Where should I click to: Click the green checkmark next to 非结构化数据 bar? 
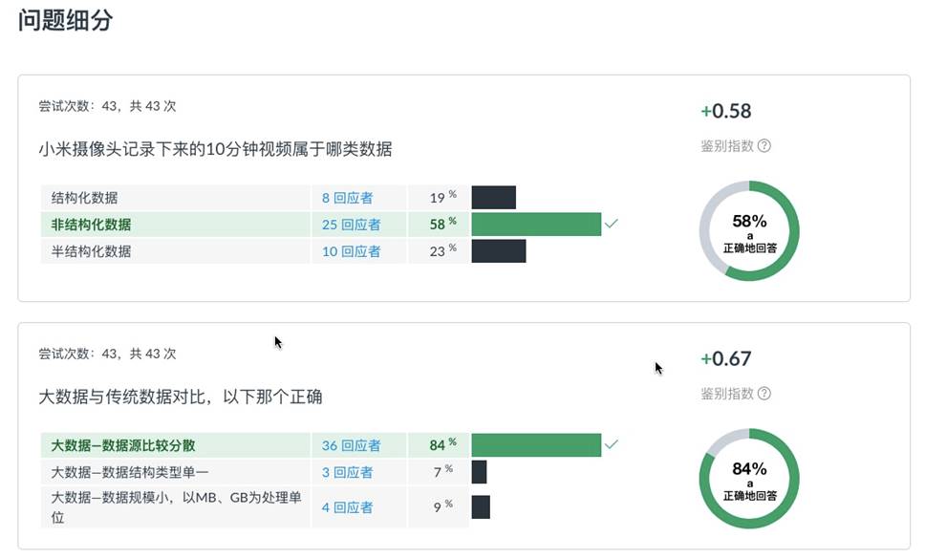click(612, 224)
